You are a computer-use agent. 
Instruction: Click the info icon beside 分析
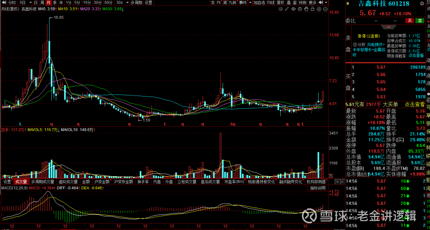coord(355,45)
